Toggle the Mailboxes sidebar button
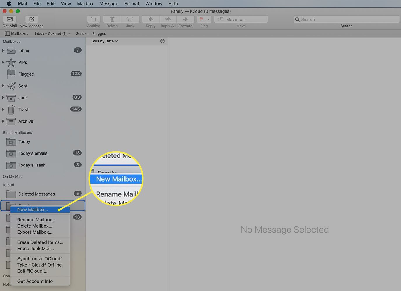The image size is (401, 291). coord(17,33)
